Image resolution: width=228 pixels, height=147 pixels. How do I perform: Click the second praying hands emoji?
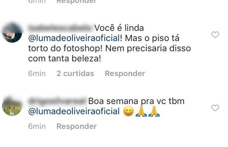tap(154, 111)
